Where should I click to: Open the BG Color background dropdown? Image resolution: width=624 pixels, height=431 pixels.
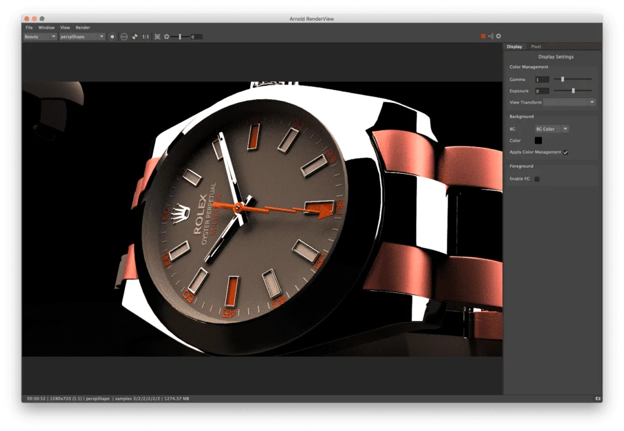[552, 129]
